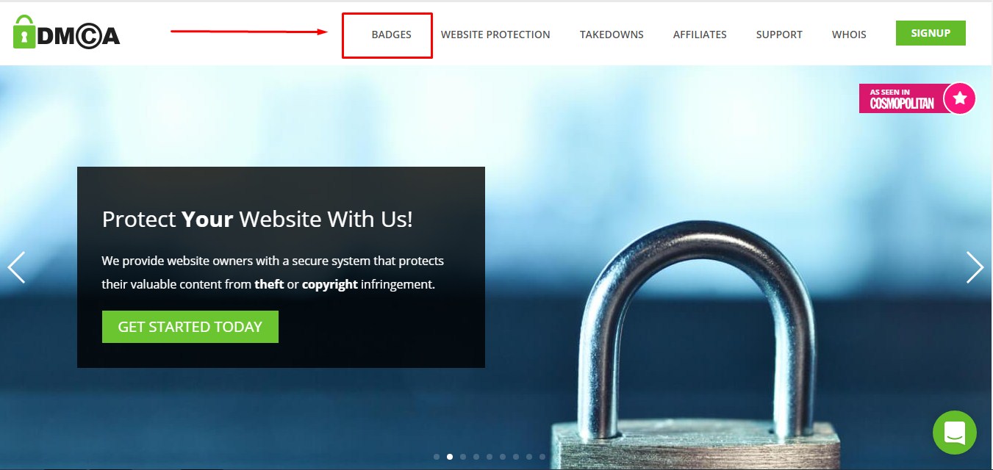This screenshot has height=470, width=993.
Task: Go to the Takedowns page
Action: point(612,35)
